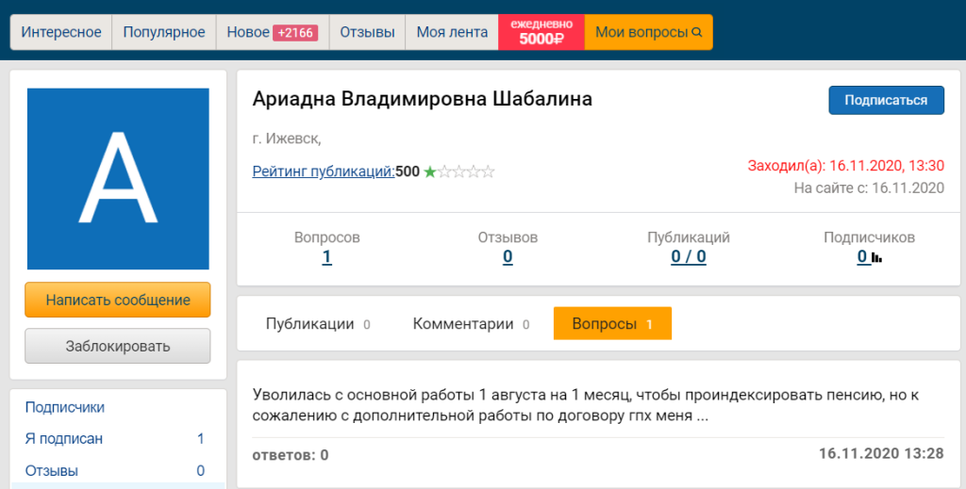Open the Рейтинг публикаций link
Viewport: 966px width, 489px height.
(324, 171)
